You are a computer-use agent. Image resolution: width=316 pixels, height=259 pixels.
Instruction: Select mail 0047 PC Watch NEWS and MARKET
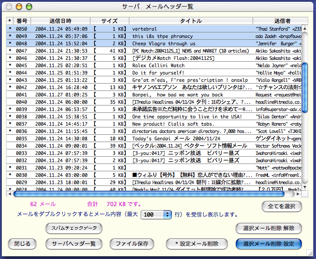[x=154, y=51]
